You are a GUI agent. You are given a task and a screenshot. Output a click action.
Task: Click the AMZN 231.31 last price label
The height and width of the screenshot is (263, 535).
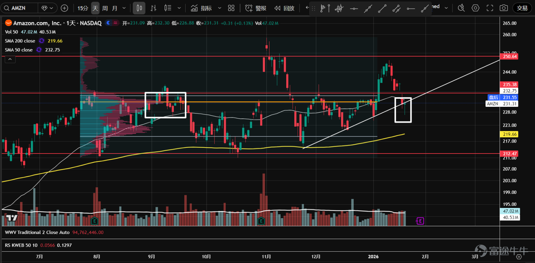502,104
